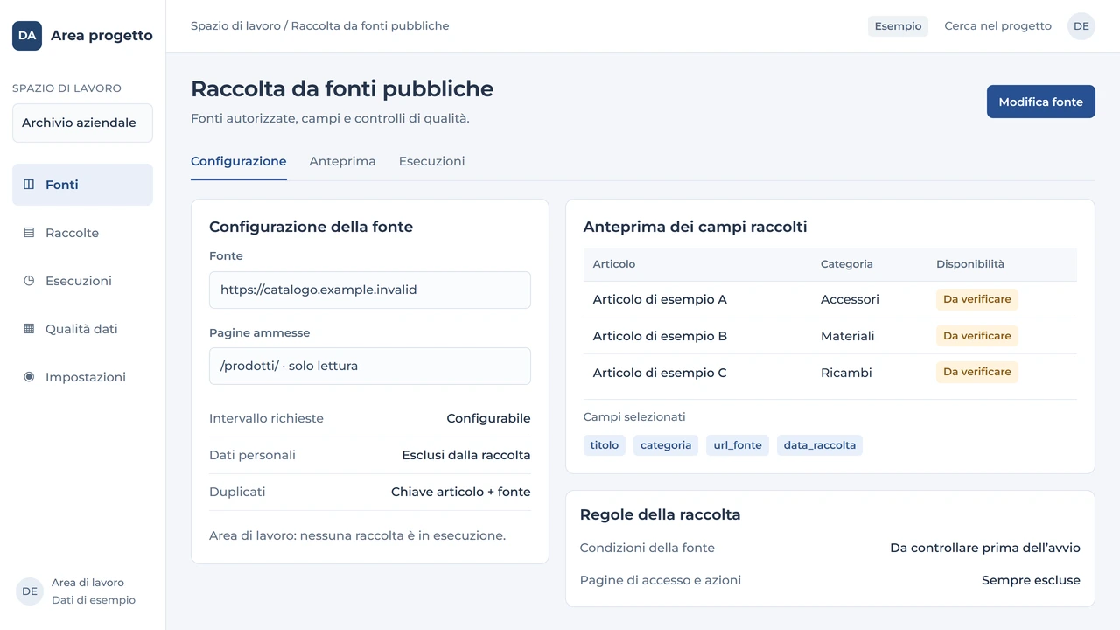The width and height of the screenshot is (1120, 630).
Task: Click Cerca nel progetto search
Action: click(997, 26)
